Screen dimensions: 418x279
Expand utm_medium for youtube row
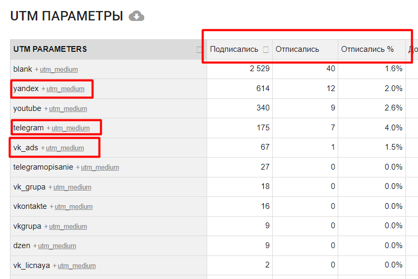tap(68, 108)
